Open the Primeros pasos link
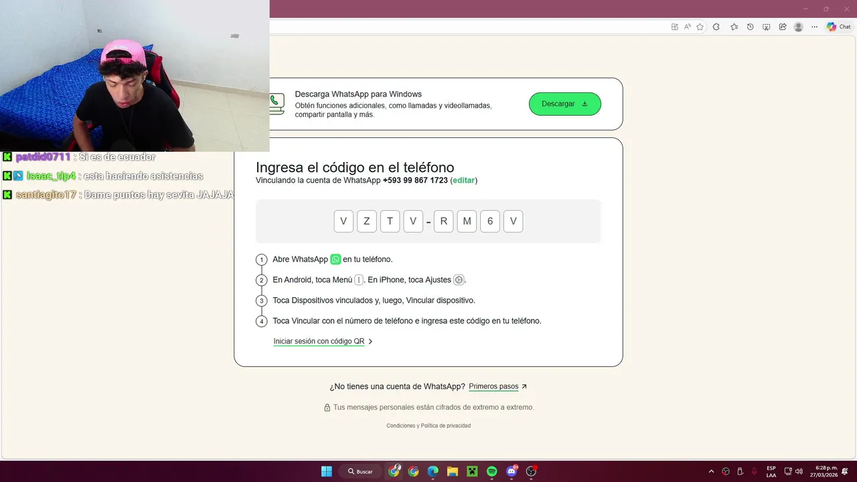Viewport: 857px width, 482px height. 493,387
